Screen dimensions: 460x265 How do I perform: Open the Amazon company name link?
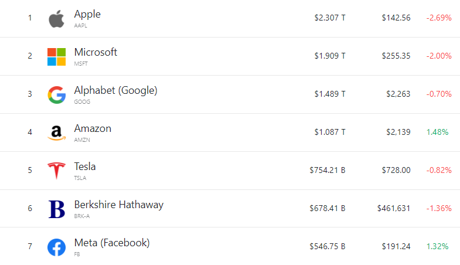pyautogui.click(x=93, y=128)
